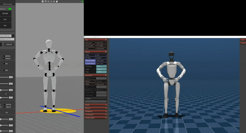
Task: Toggle the Profiler option
Action: pyautogui.click(x=90, y=58)
